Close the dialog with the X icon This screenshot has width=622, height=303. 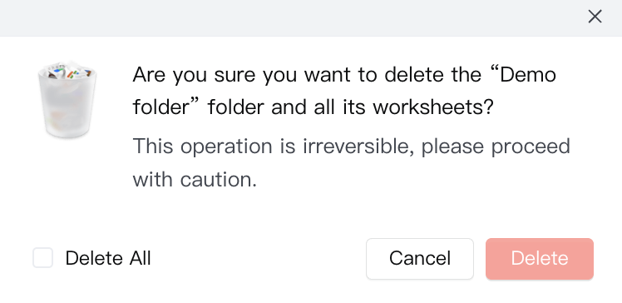(x=595, y=17)
